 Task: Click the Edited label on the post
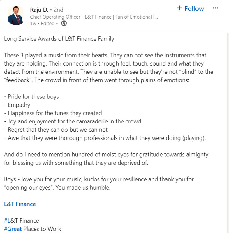(48, 24)
